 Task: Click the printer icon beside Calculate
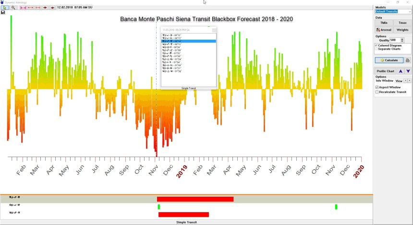pyautogui.click(x=407, y=60)
